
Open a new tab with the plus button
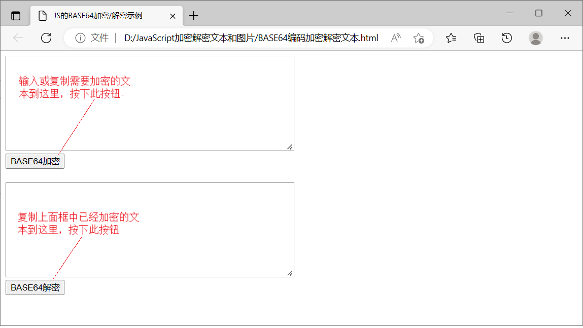193,16
